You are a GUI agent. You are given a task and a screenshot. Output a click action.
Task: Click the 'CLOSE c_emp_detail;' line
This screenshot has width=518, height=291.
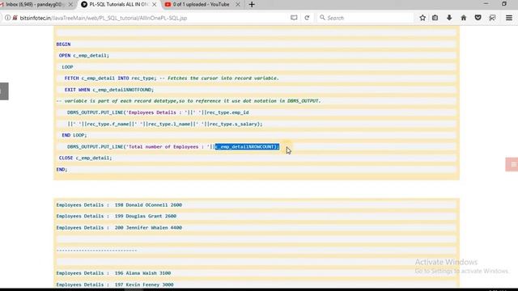click(x=85, y=158)
